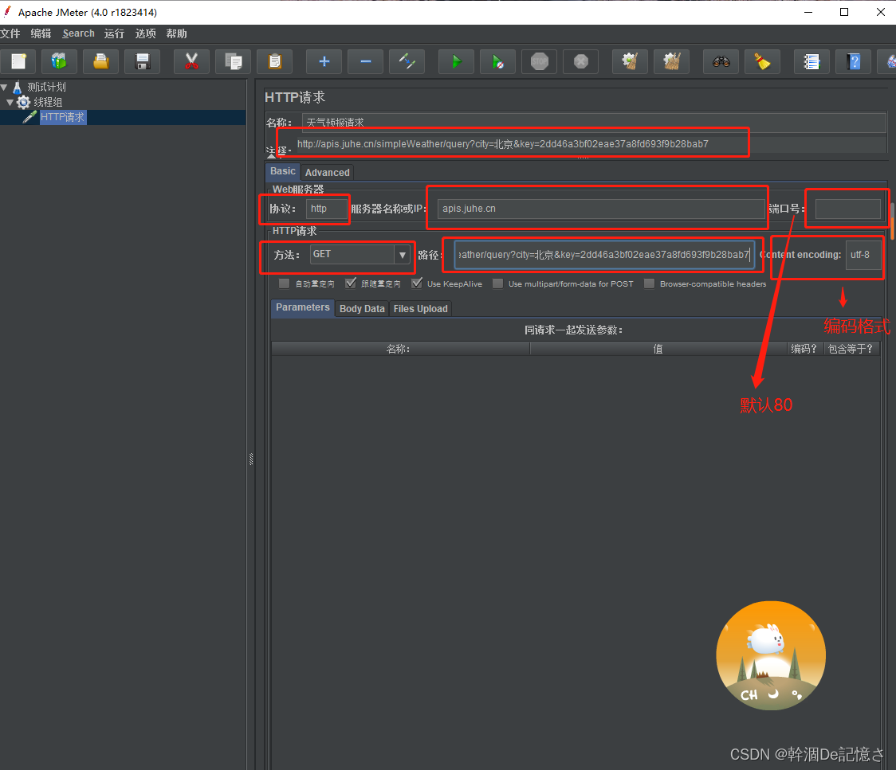Click the 编码? column header

804,349
